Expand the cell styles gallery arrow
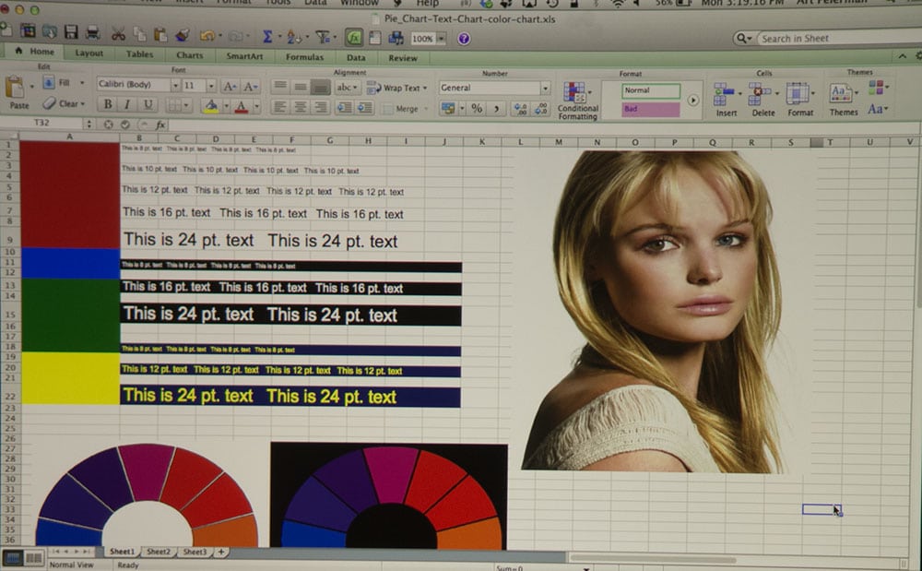The width and height of the screenshot is (922, 571). (693, 100)
